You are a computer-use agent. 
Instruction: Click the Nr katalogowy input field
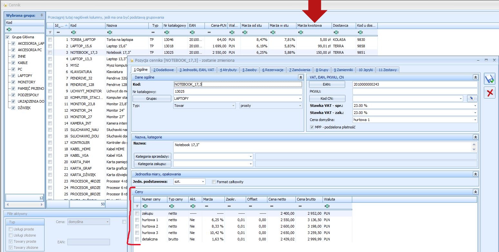point(238,91)
